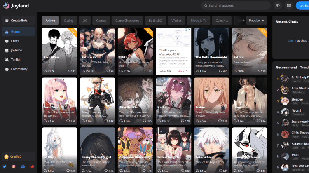
Task: Open the Elias Broker character card
Action: 136,101
